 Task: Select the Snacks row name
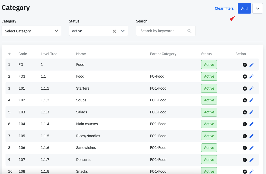(82, 171)
